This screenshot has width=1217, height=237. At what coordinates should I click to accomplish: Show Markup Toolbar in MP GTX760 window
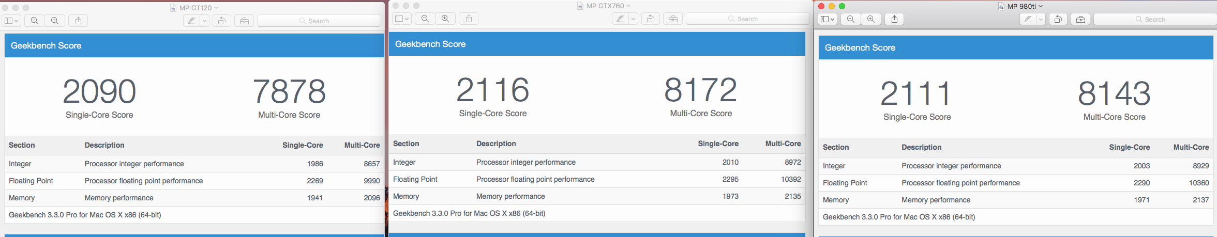click(x=673, y=19)
